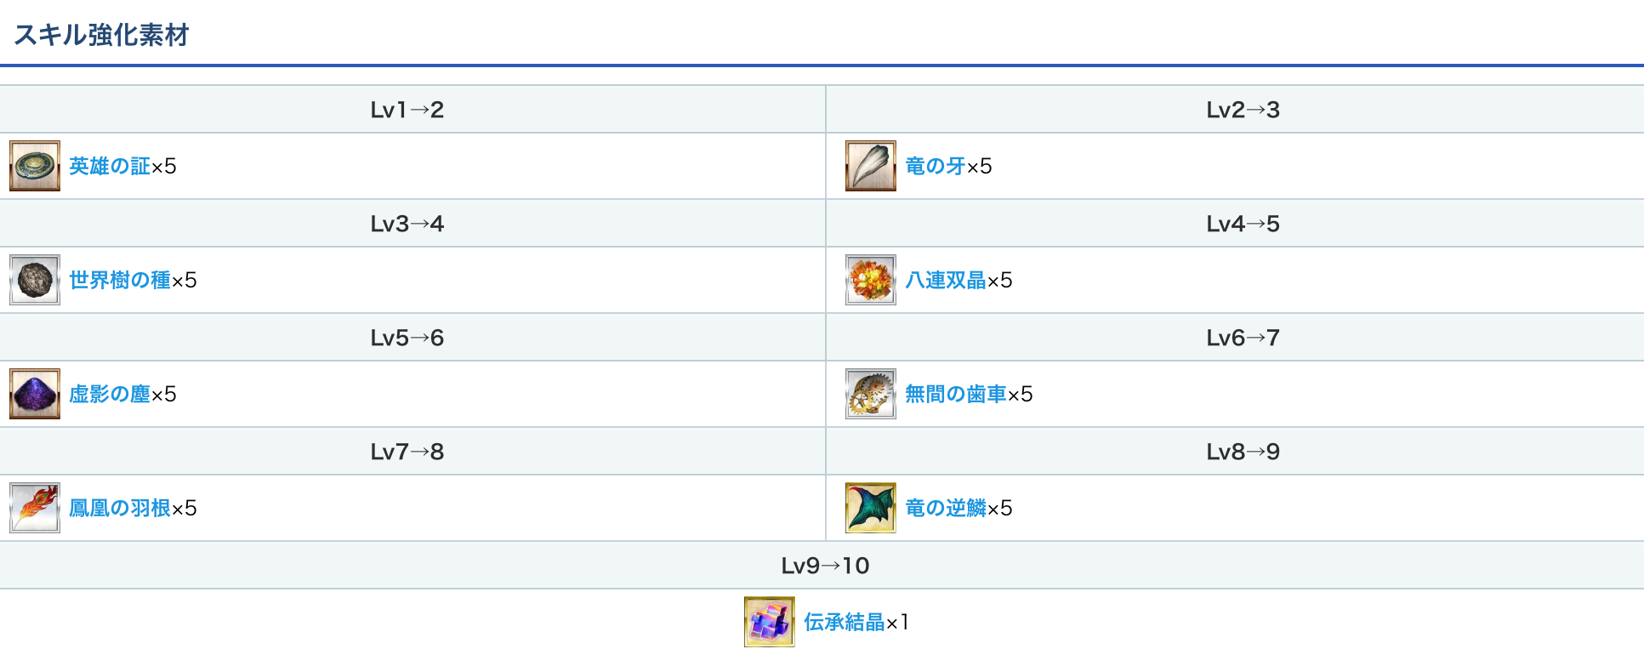This screenshot has height=649, width=1644.
Task: Click the 竜の牙 fang icon
Action: click(871, 166)
